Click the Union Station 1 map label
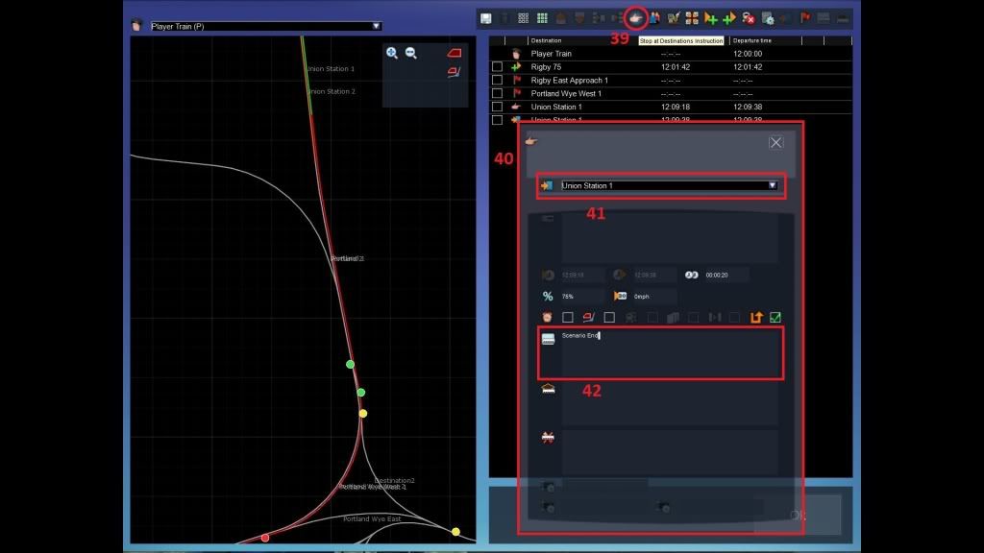Viewport: 984px width, 553px height. click(x=331, y=69)
